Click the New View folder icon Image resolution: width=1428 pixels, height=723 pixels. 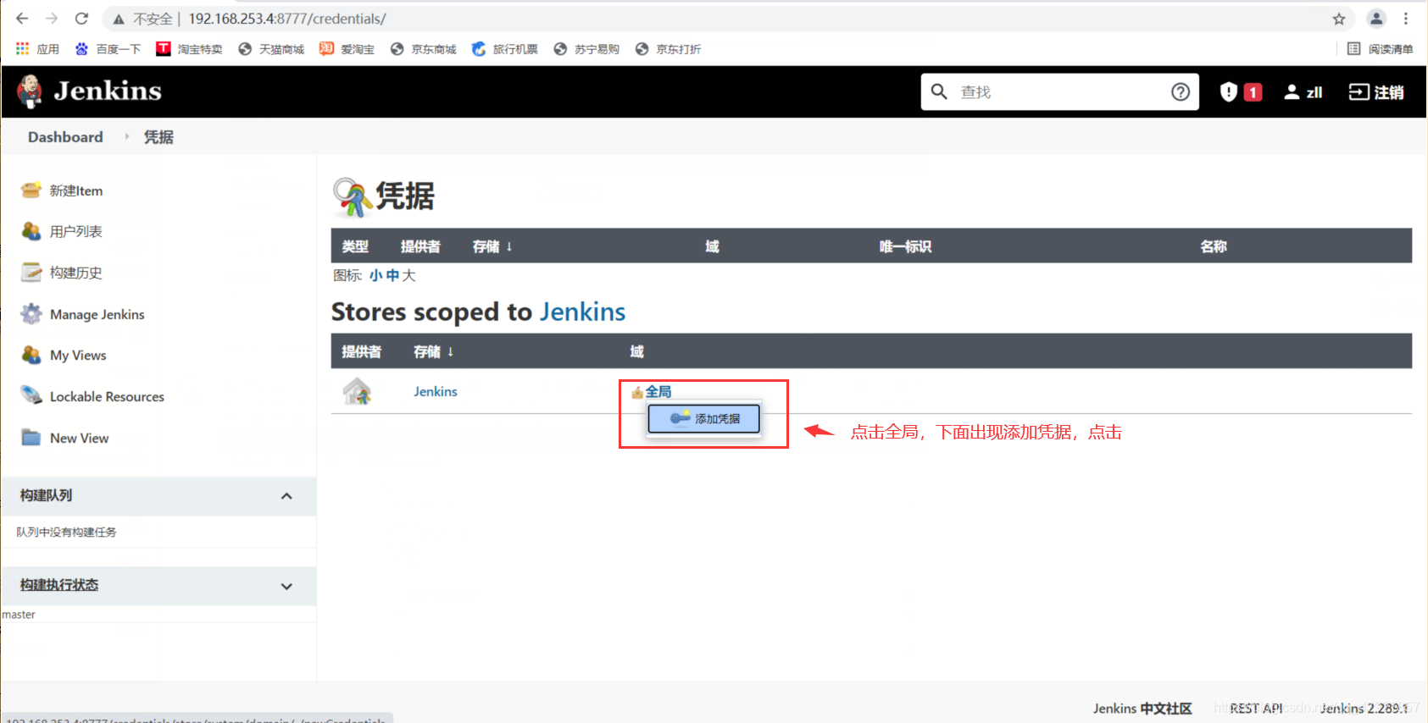(x=31, y=438)
